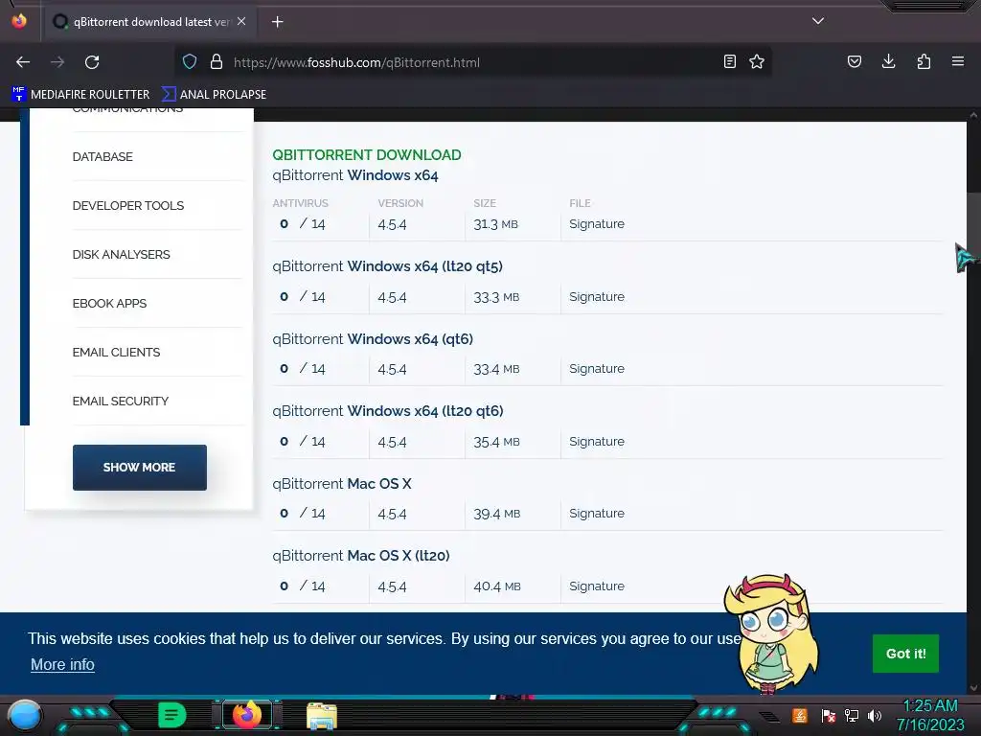Open the green notes app in taskbar
This screenshot has width=981, height=736.
click(172, 715)
